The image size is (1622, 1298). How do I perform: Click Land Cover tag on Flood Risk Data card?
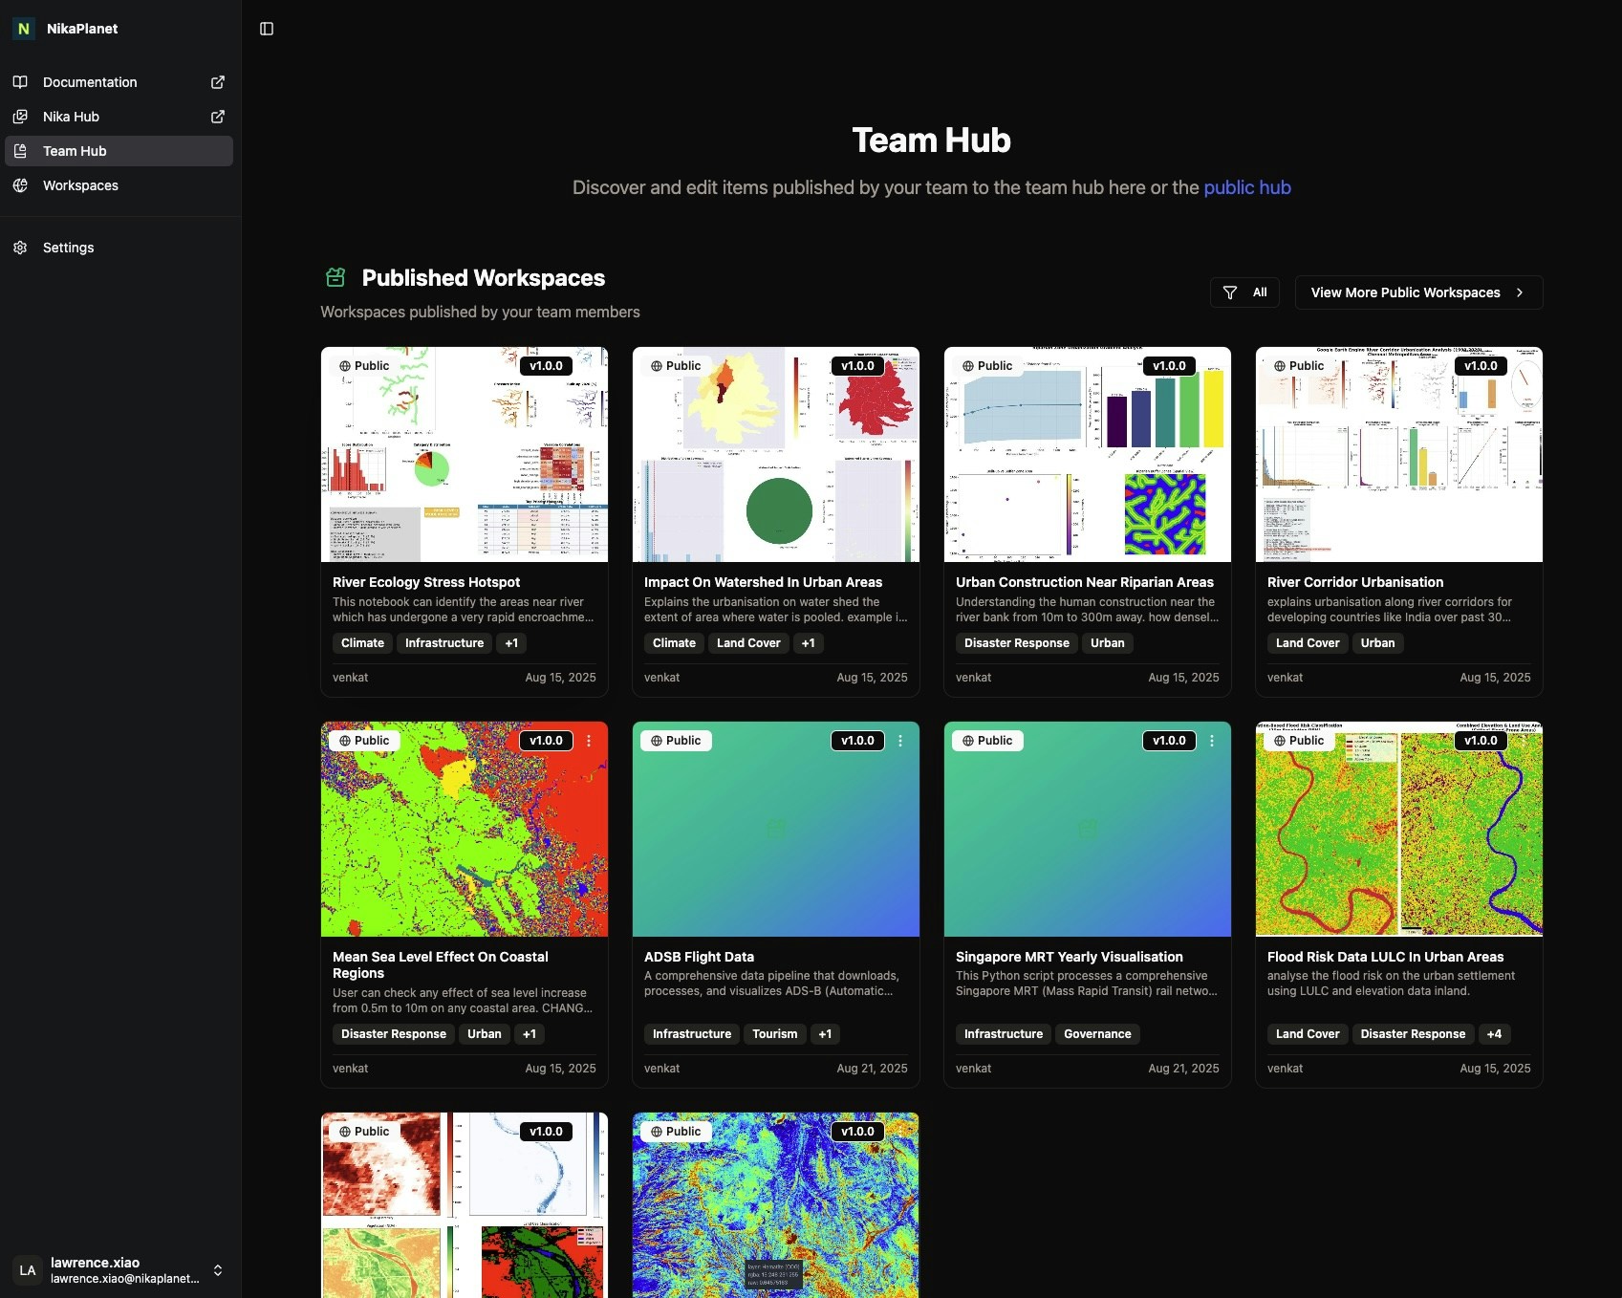click(x=1308, y=1034)
